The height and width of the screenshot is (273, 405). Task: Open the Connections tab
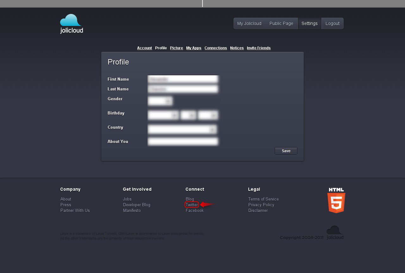click(215, 48)
